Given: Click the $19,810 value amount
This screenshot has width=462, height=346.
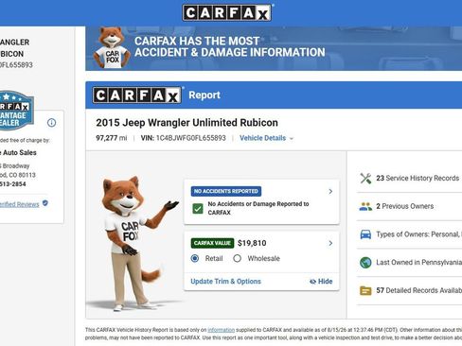Looking at the screenshot, I should point(252,243).
